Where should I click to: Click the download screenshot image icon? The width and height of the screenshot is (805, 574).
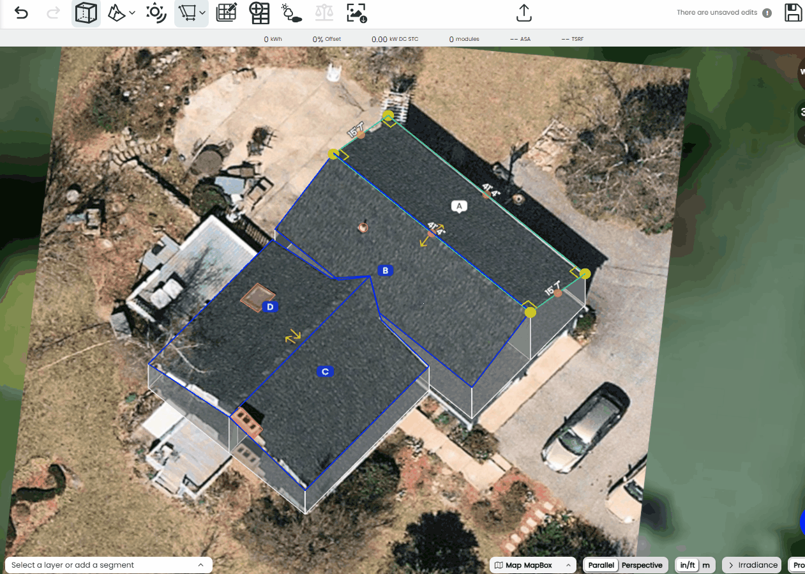[357, 13]
